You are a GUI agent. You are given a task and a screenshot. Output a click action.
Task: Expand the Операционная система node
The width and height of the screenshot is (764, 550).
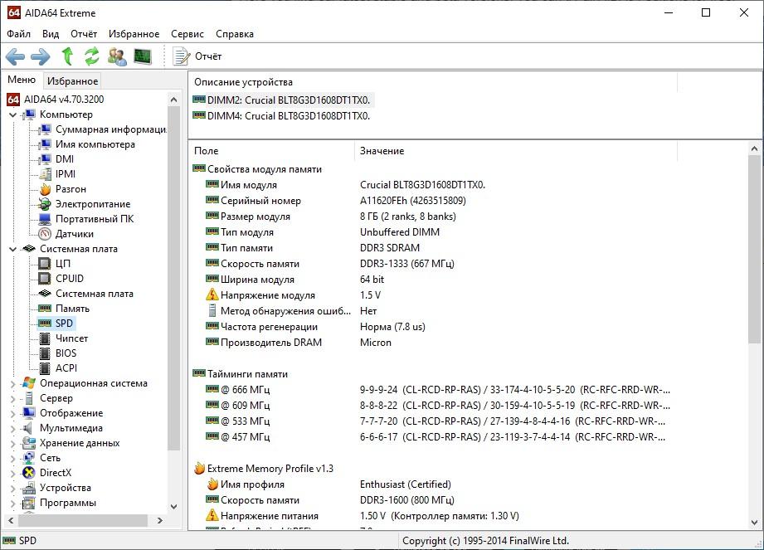coord(12,384)
